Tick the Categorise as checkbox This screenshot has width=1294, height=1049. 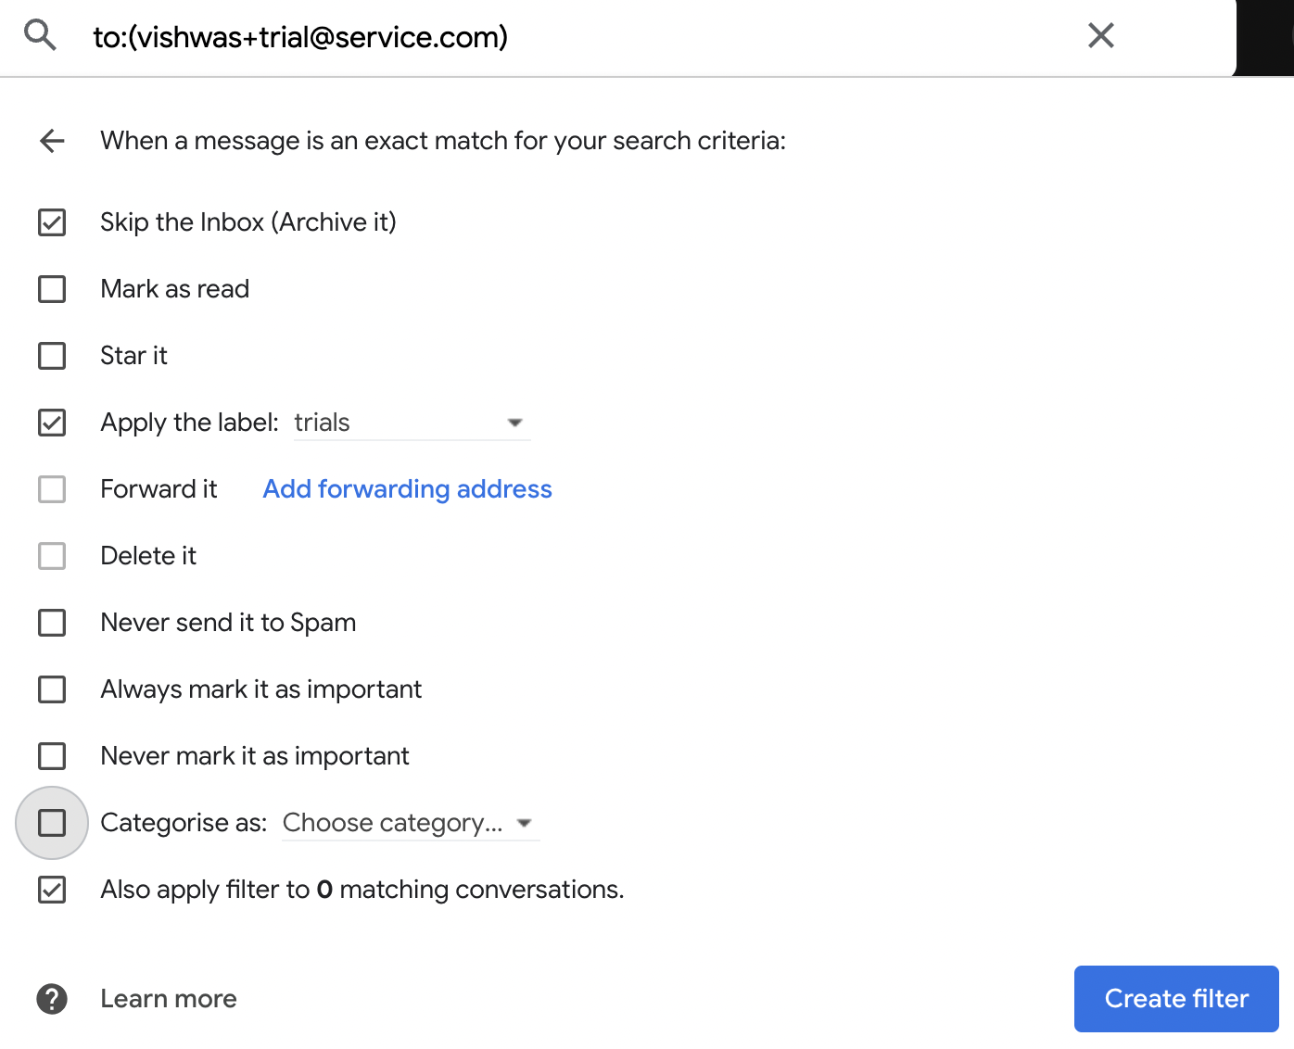tap(52, 823)
